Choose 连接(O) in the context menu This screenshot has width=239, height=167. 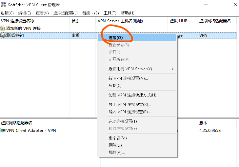pyautogui.click(x=137, y=38)
